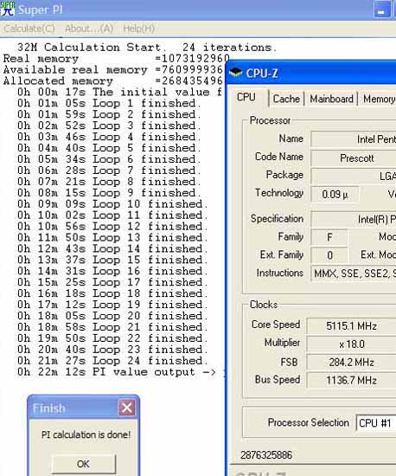Switch to the Mainboard tab in CPU-Z

tap(331, 99)
